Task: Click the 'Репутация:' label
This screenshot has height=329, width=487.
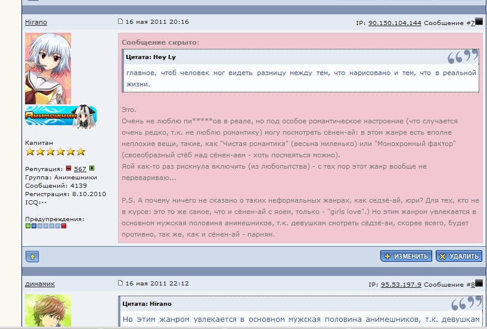Action: [x=44, y=169]
